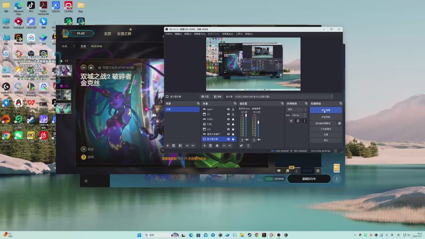The height and width of the screenshot is (239, 425).
Task: Toggle visibility of the CF- source
Action: click(x=228, y=114)
